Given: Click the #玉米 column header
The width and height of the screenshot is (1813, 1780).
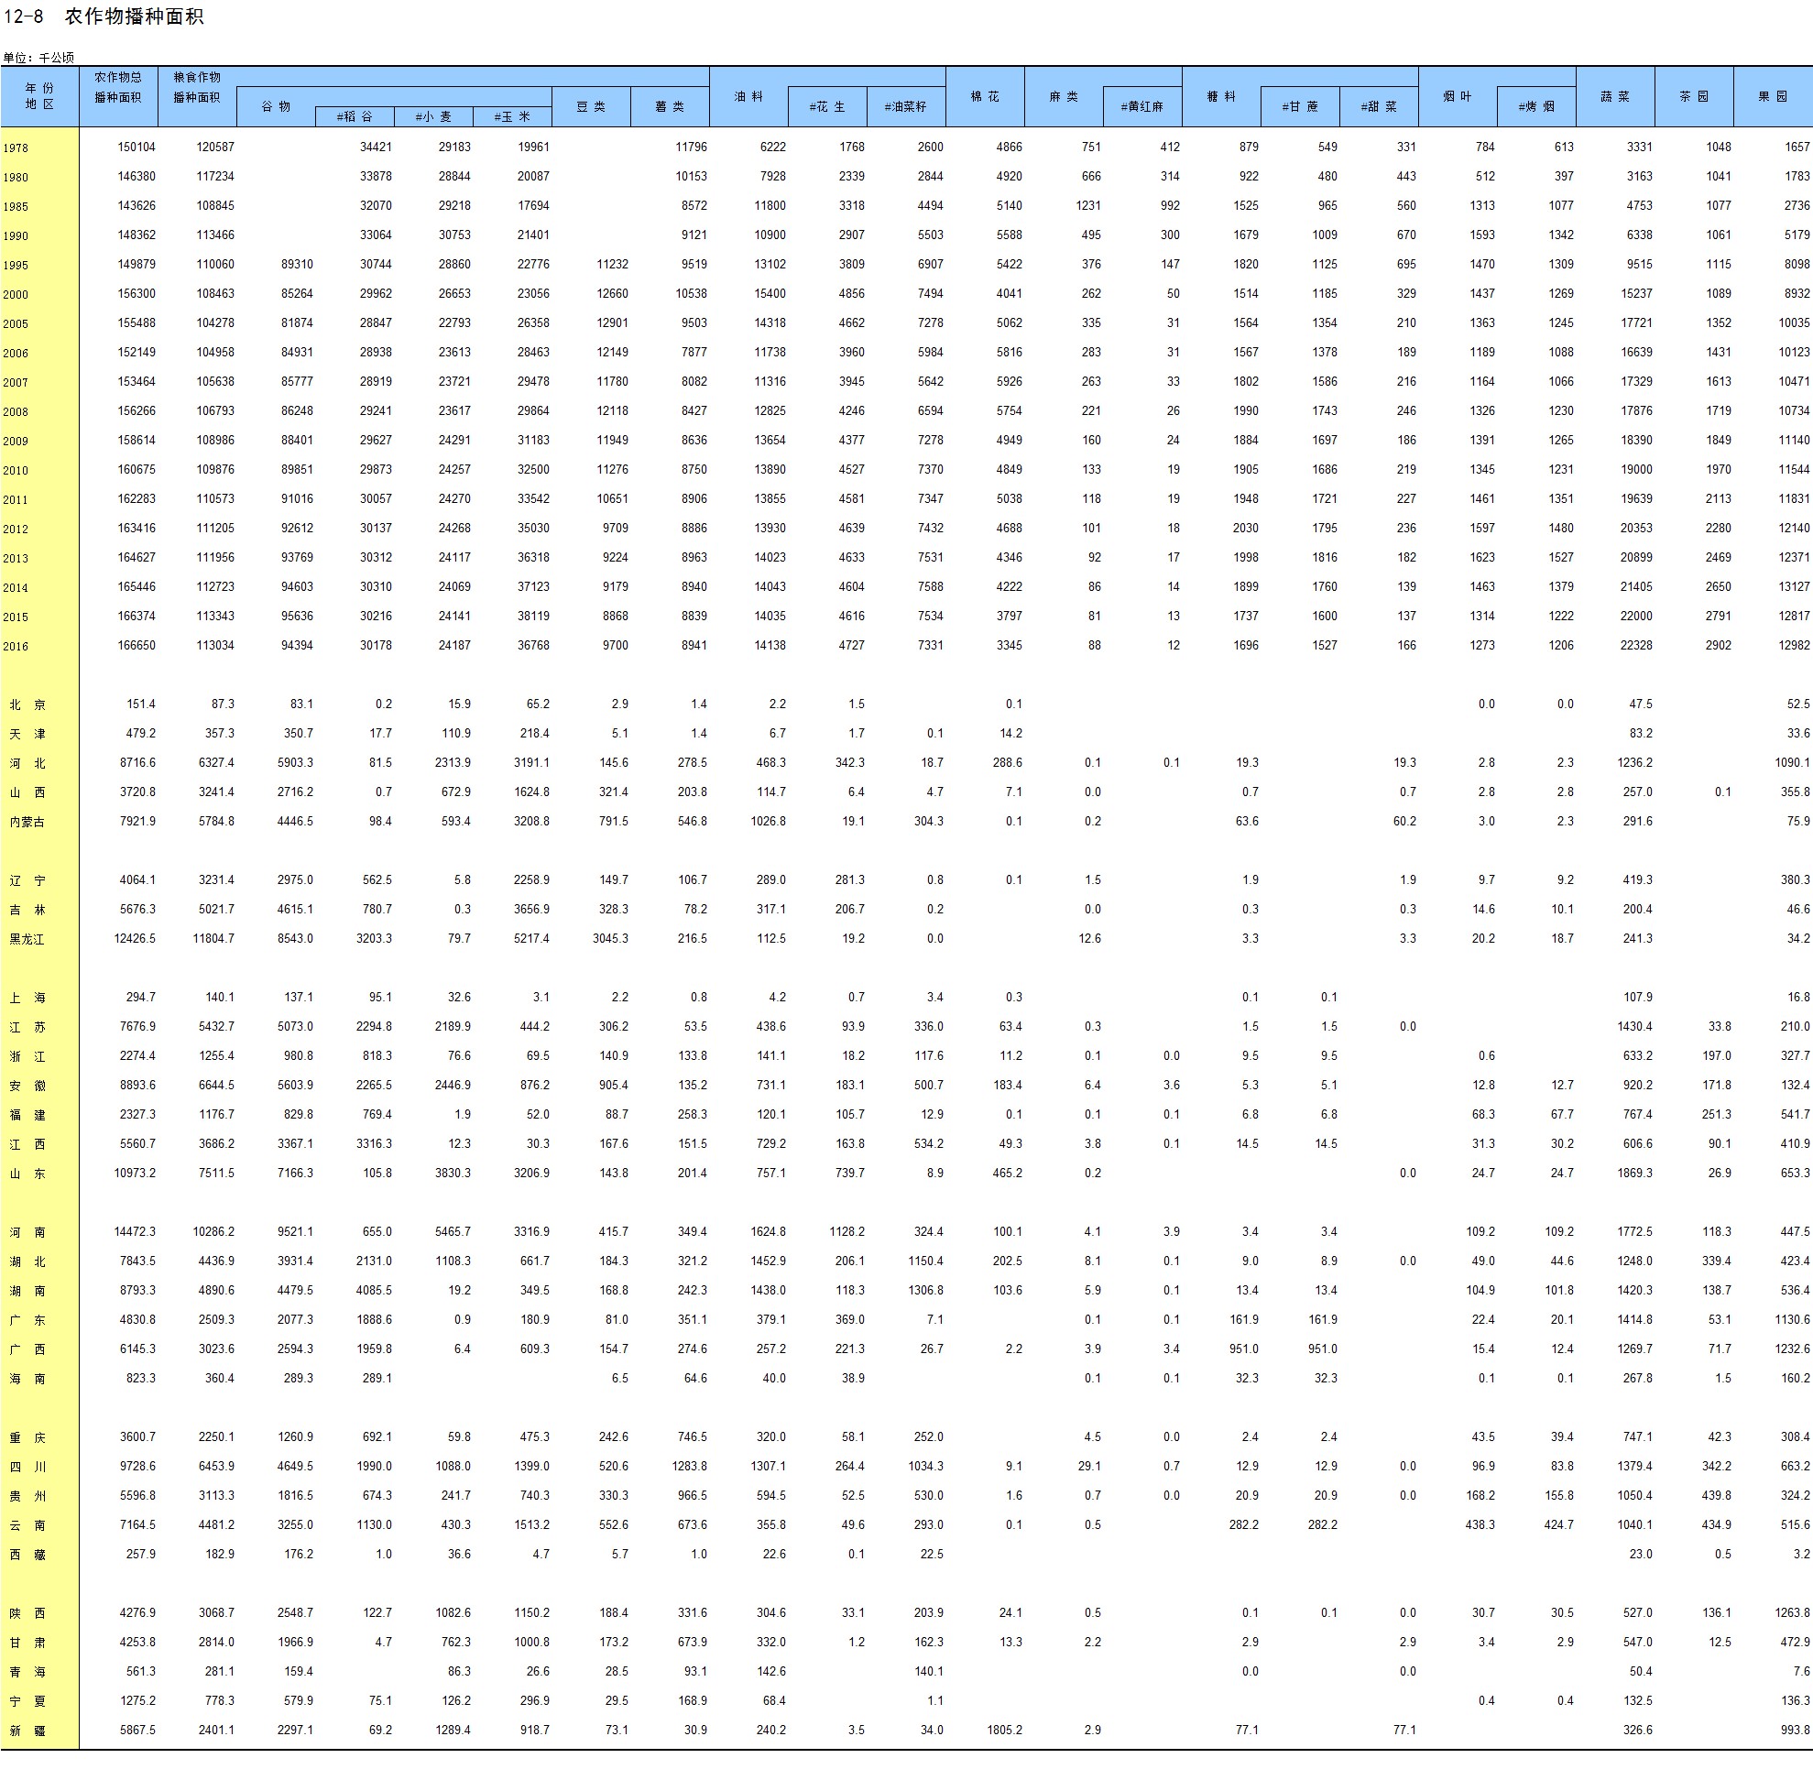Looking at the screenshot, I should coord(511,117).
